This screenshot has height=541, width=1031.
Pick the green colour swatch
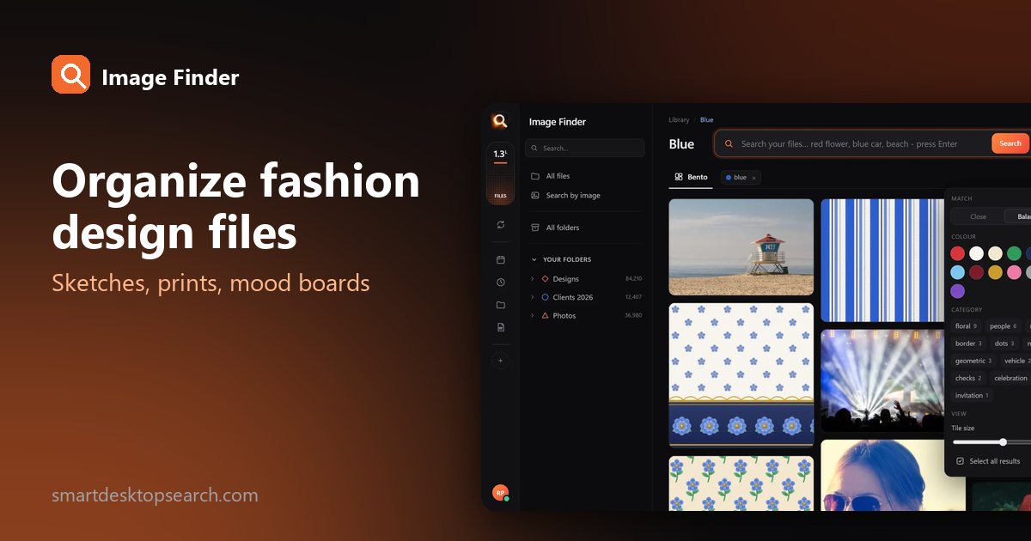coord(1014,253)
